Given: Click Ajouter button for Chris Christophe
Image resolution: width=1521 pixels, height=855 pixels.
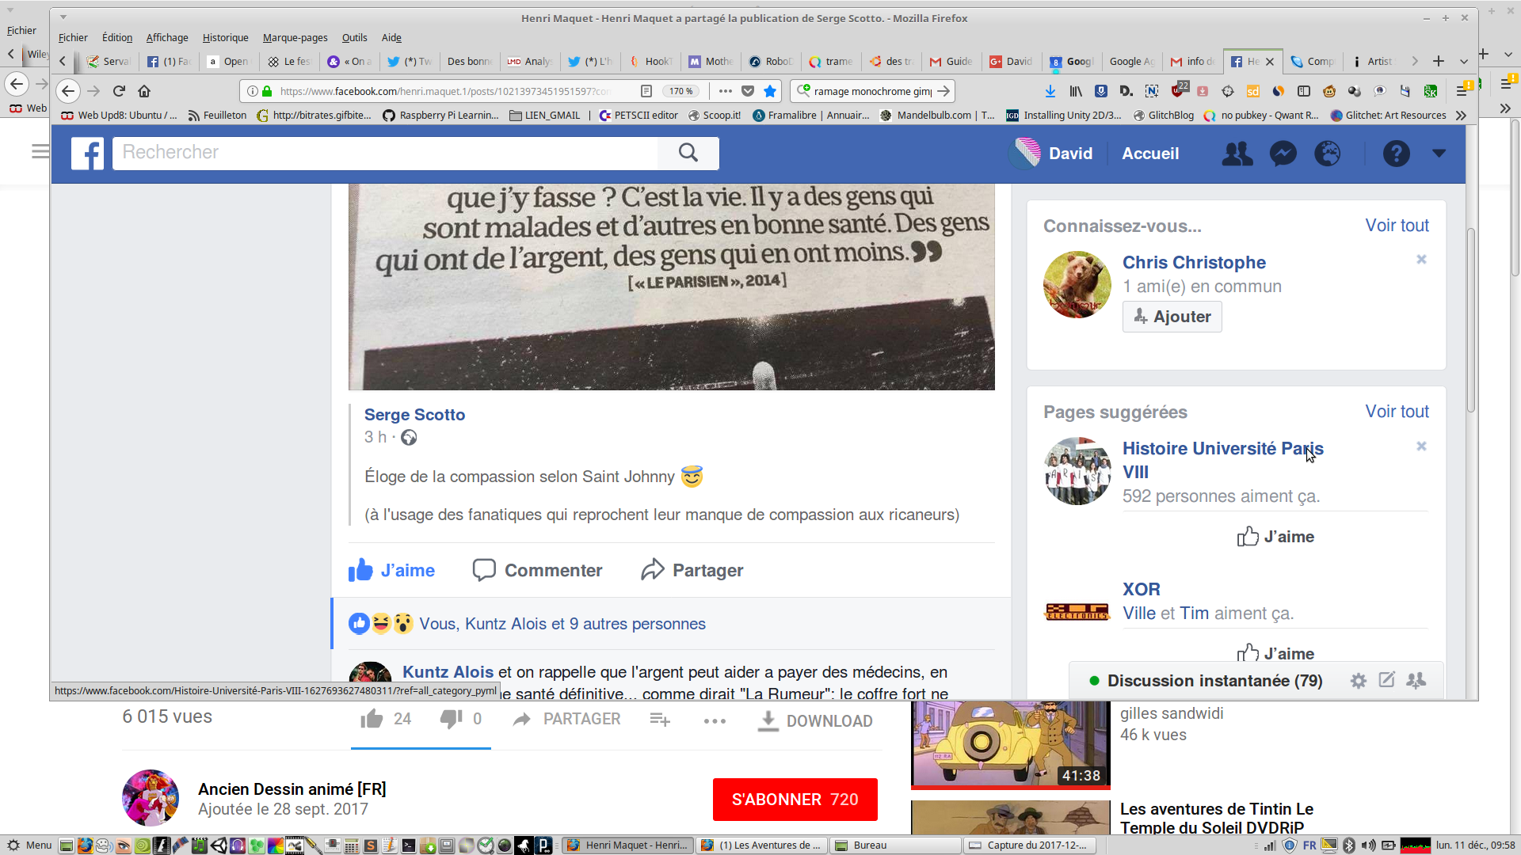Looking at the screenshot, I should click(x=1172, y=317).
